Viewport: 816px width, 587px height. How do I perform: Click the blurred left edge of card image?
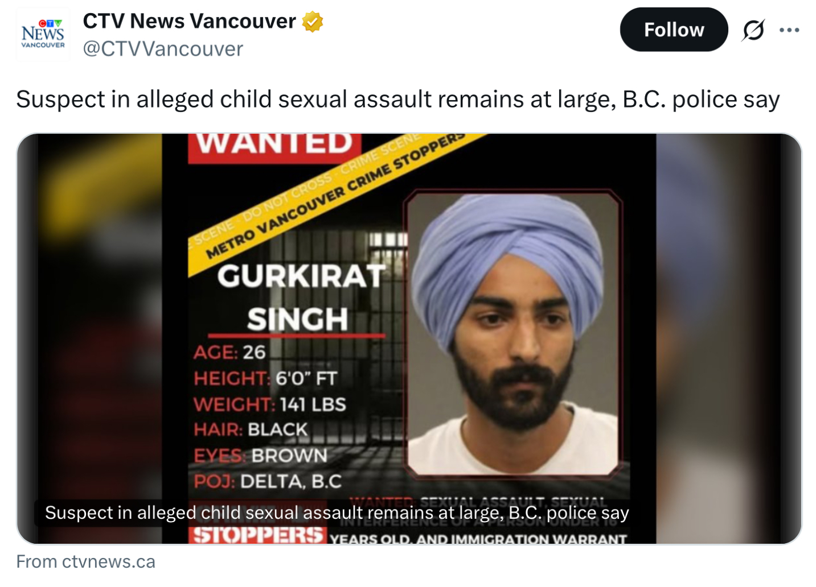[89, 339]
